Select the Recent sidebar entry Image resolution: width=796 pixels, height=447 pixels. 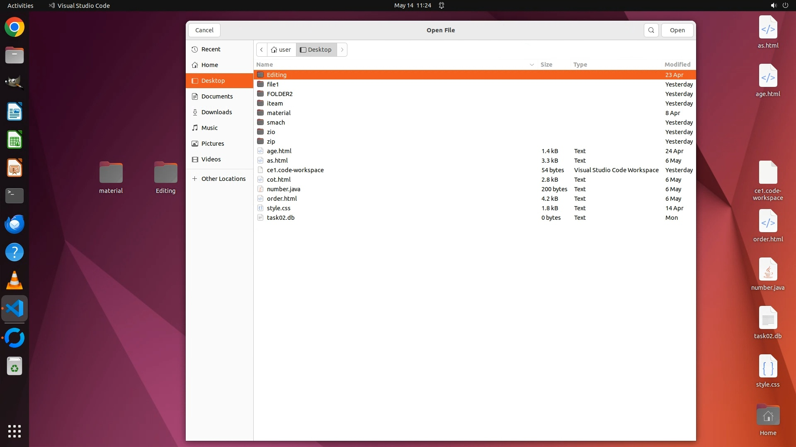point(211,49)
